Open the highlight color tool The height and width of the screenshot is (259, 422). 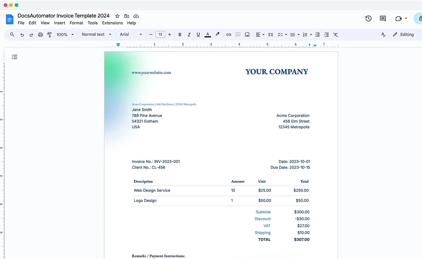(x=217, y=34)
